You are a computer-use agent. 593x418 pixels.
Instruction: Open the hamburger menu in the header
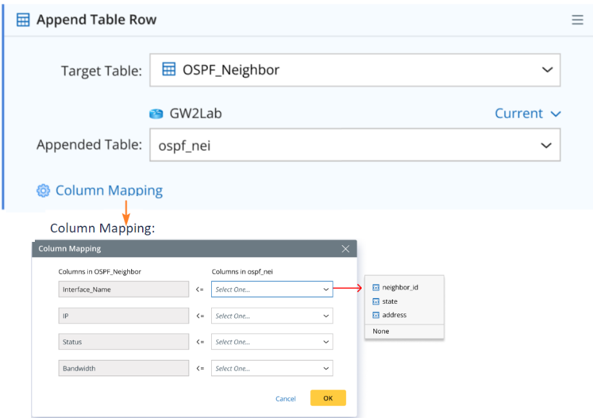coord(577,20)
